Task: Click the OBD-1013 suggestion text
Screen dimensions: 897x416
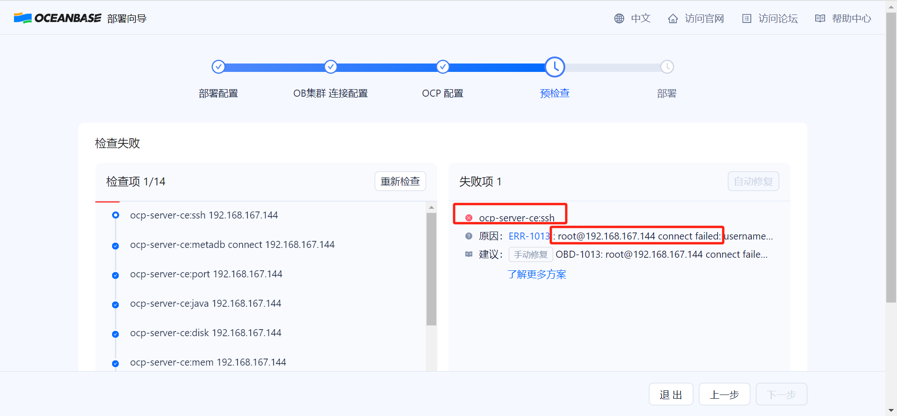Action: click(662, 254)
